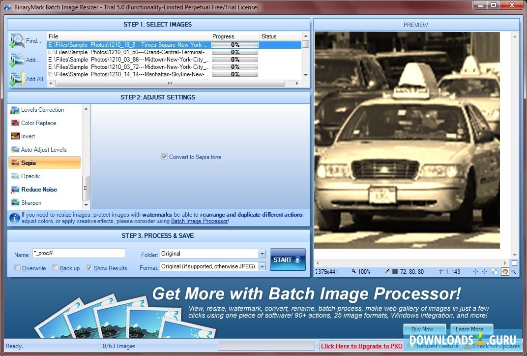Select the magnifier zoom tool in preview
The height and width of the screenshot is (356, 527).
[514, 271]
